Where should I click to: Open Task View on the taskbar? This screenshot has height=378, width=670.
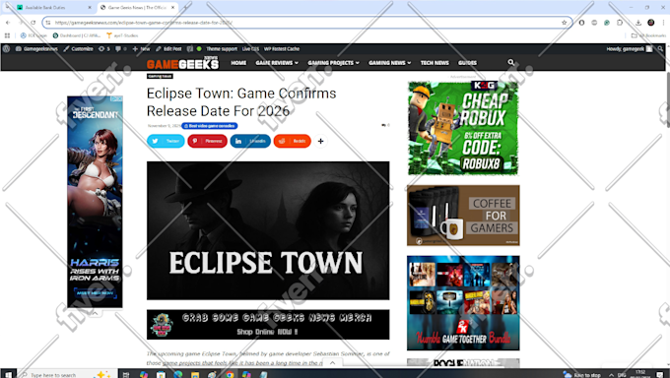[x=126, y=375]
